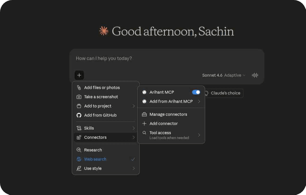Choose the Research menu entry
The image size is (306, 195).
click(x=105, y=150)
